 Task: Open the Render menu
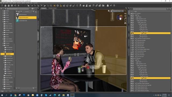tap(14, 3)
